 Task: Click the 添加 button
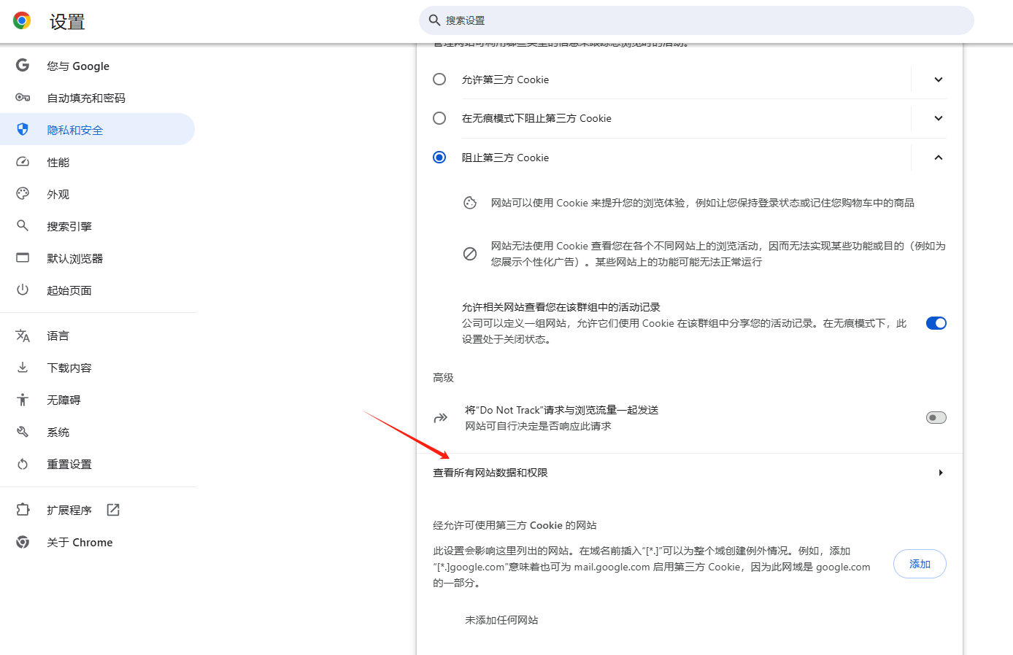[x=920, y=564]
